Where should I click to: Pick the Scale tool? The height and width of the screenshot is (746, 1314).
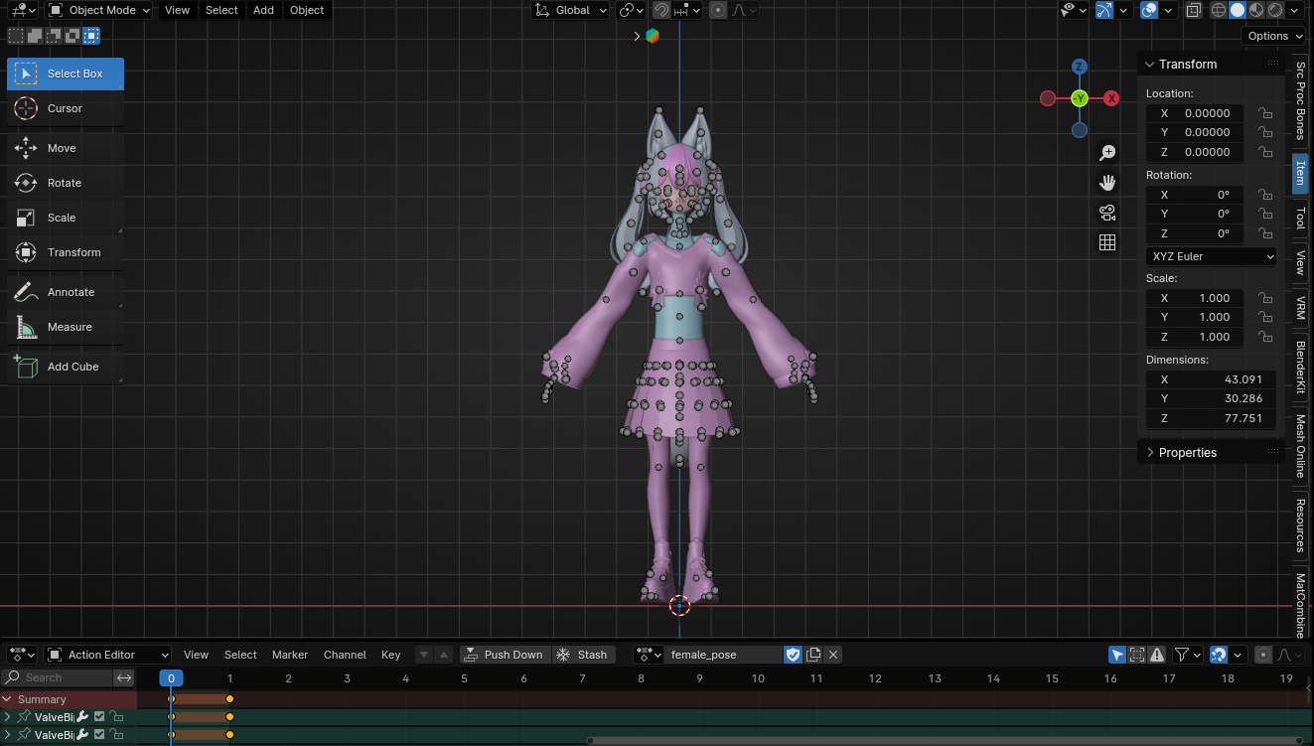pyautogui.click(x=66, y=218)
